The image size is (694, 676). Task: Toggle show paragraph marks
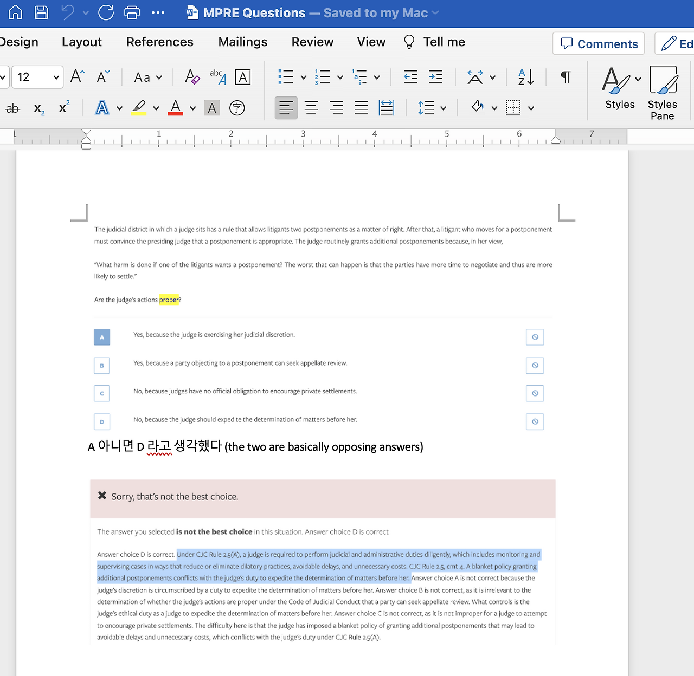click(566, 77)
